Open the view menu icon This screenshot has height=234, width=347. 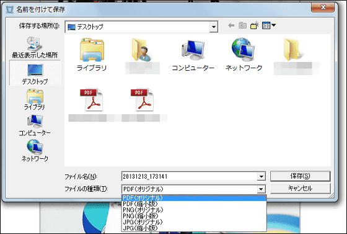[269, 25]
